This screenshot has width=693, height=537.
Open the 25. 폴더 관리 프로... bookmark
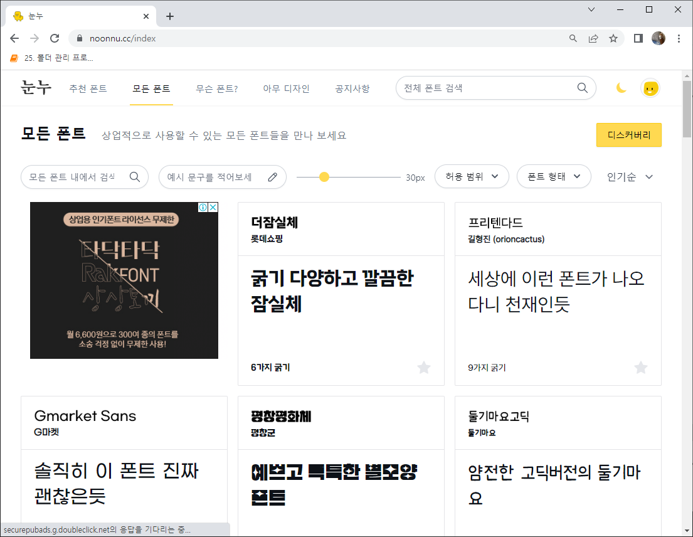pyautogui.click(x=51, y=58)
